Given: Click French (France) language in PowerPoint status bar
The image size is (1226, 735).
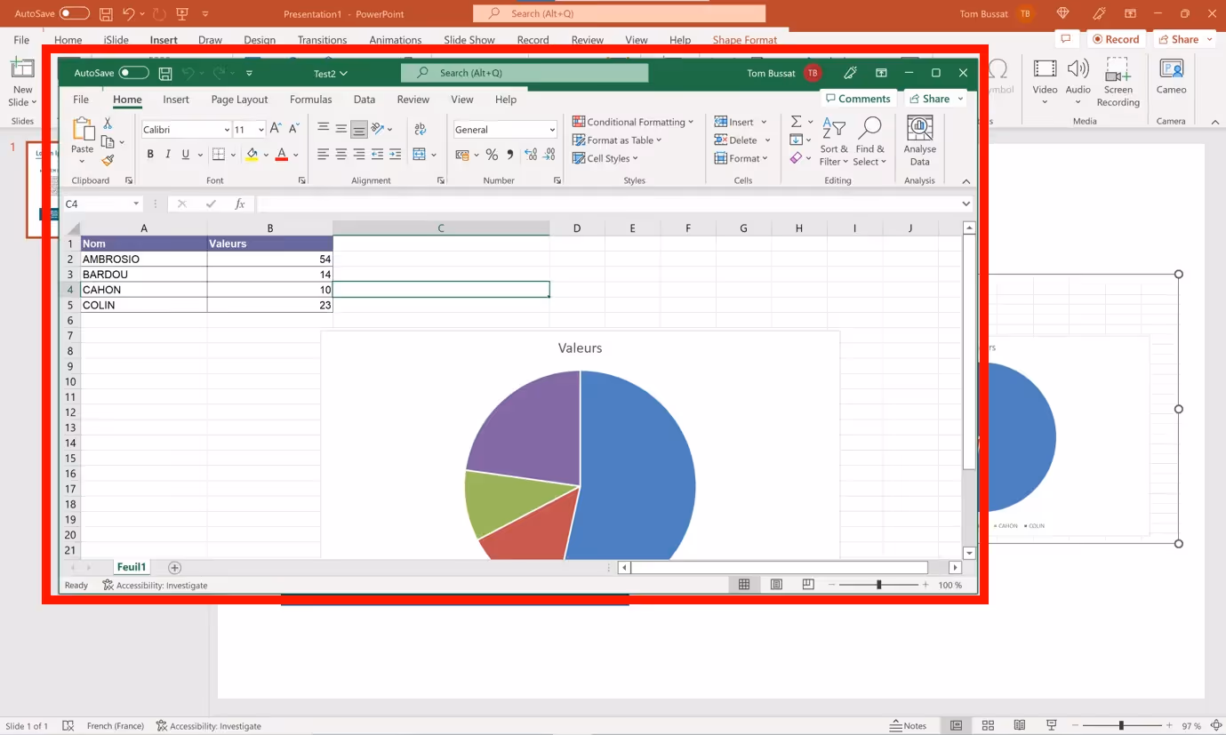Looking at the screenshot, I should tap(116, 726).
